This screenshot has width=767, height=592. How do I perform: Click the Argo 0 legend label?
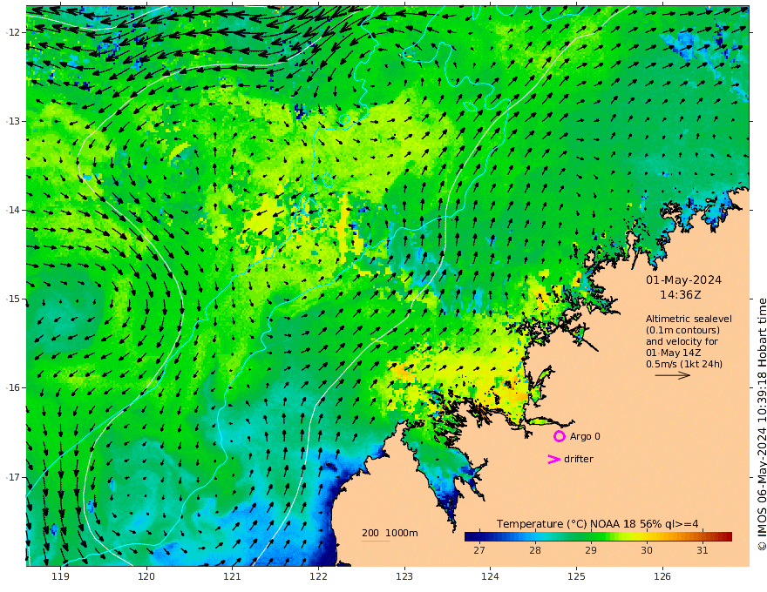coord(585,436)
